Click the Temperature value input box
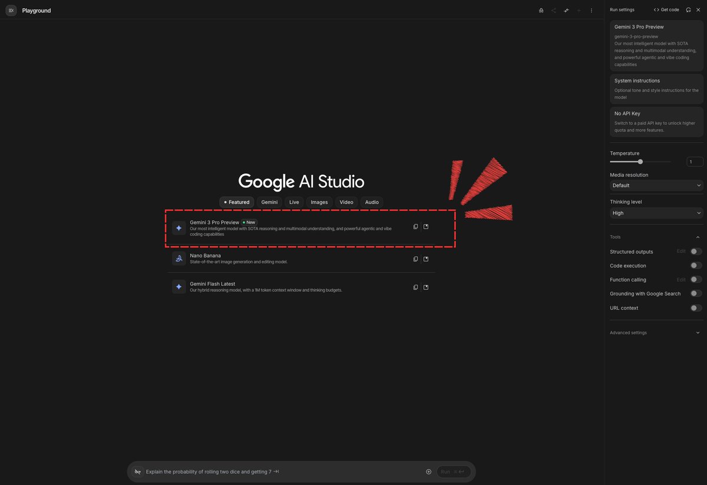Image resolution: width=707 pixels, height=485 pixels. (695, 161)
